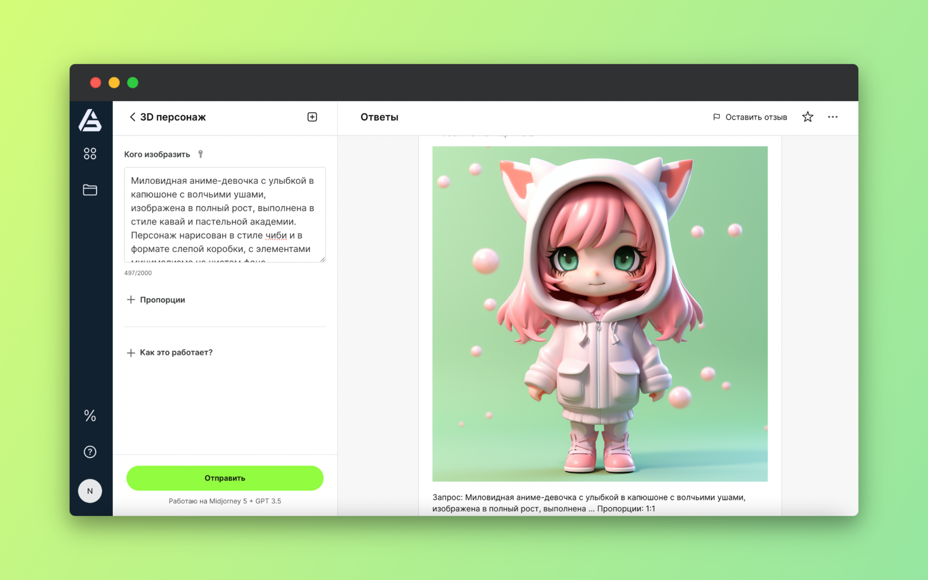928x580 pixels.
Task: Minimize window with yellow button
Action: pyautogui.click(x=114, y=83)
